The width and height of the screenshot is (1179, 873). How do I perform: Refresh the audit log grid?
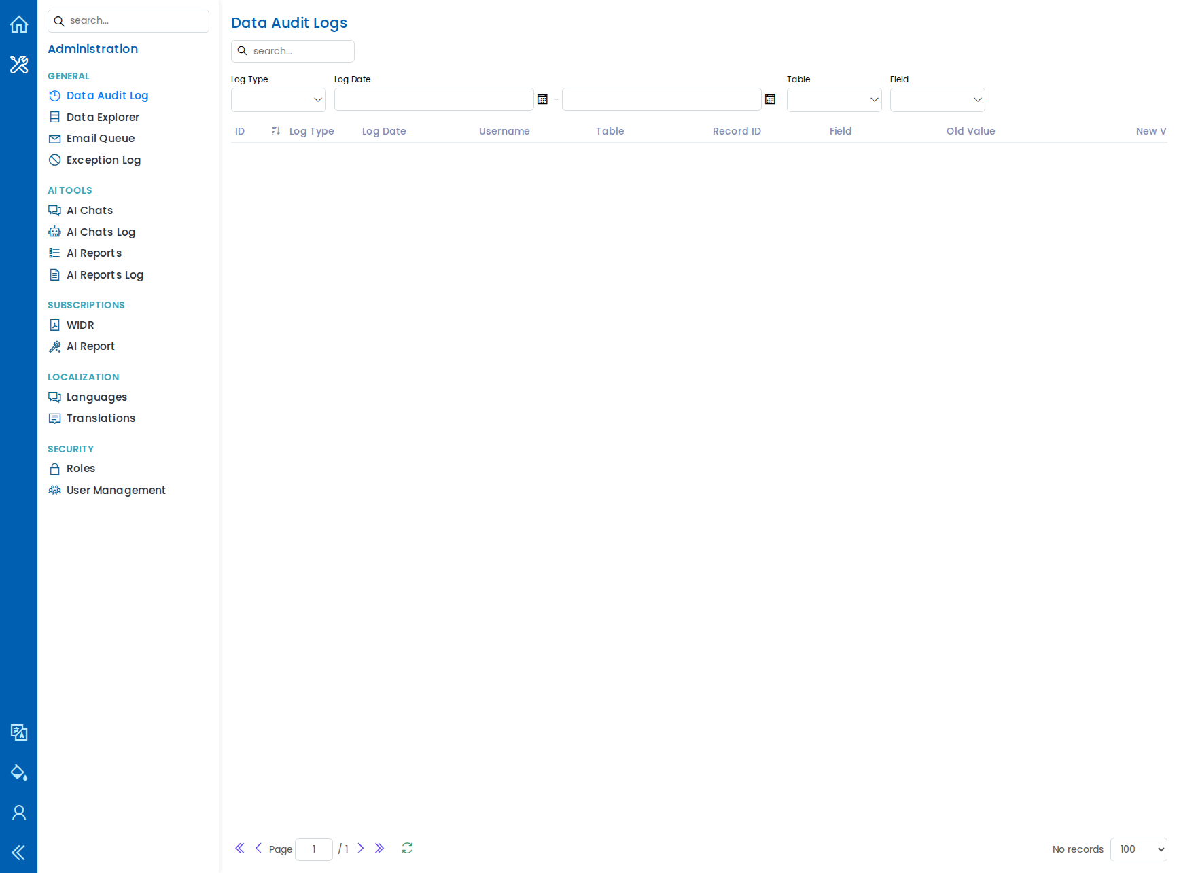pyautogui.click(x=407, y=848)
